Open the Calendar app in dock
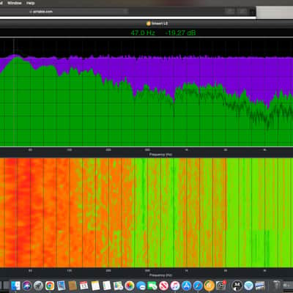The image size is (293, 293). point(84,285)
